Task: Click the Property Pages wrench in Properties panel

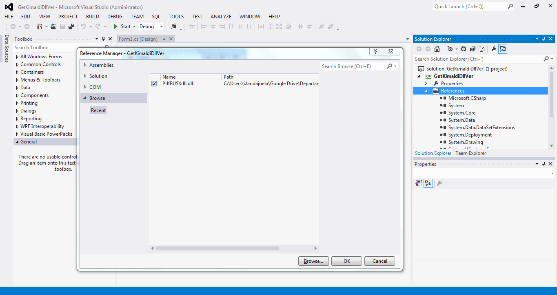Action: [x=439, y=183]
